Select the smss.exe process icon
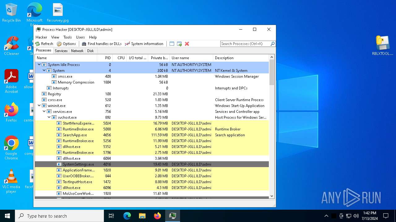The width and height of the screenshot is (396, 222). [x=54, y=76]
